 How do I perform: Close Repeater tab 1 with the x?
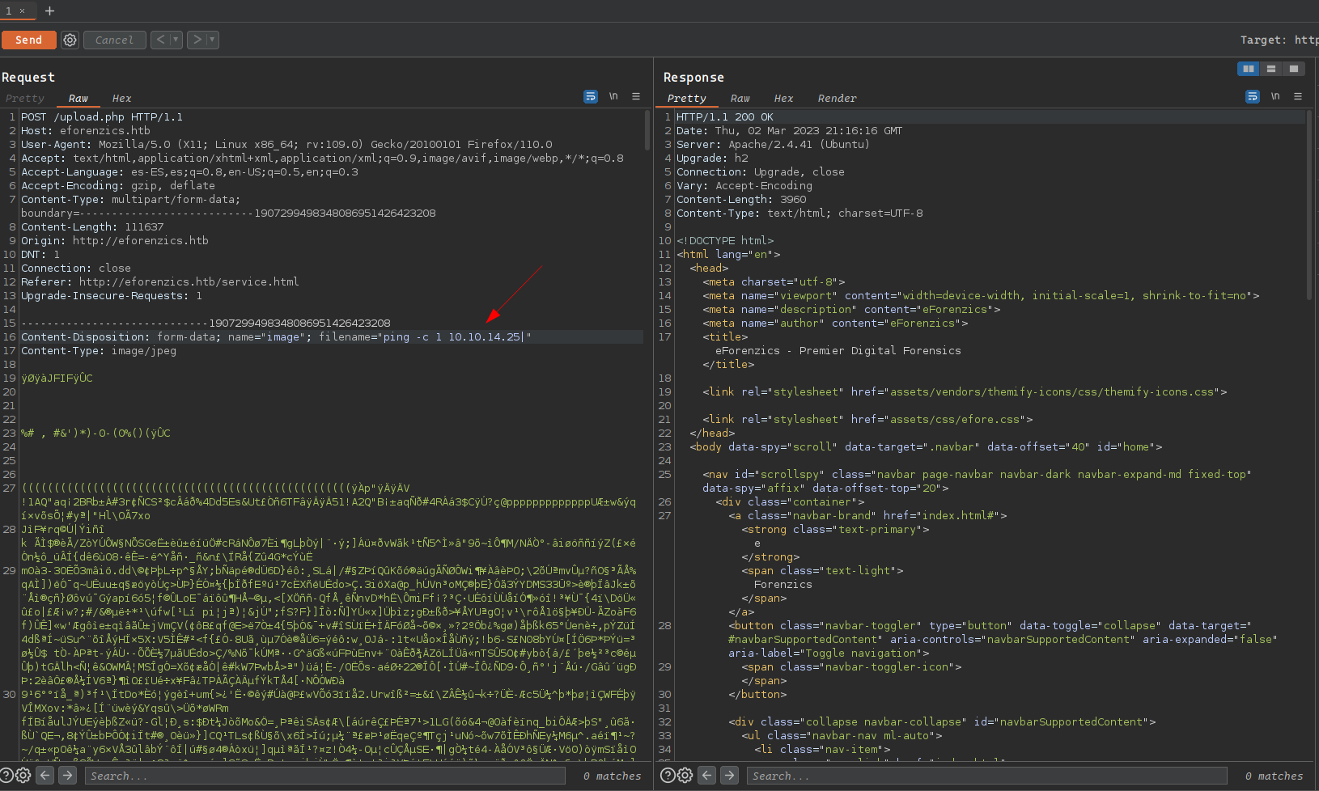pos(23,11)
